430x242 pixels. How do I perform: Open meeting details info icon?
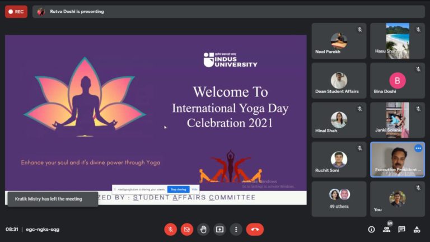[371, 229]
